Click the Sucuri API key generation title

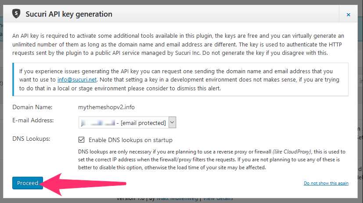pos(69,14)
